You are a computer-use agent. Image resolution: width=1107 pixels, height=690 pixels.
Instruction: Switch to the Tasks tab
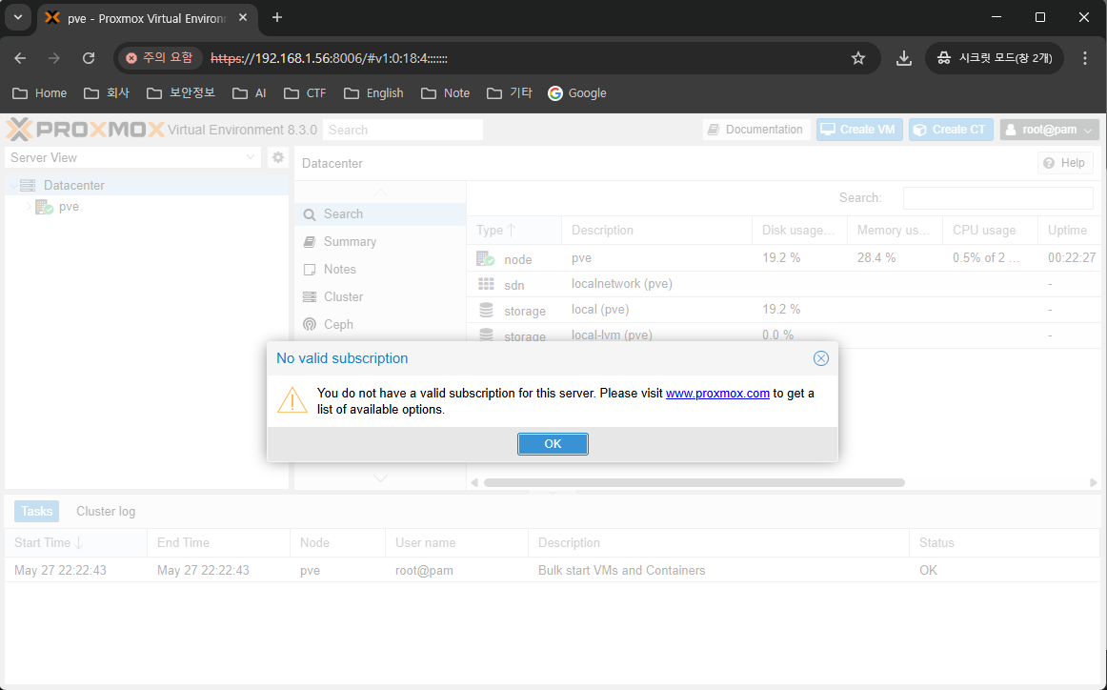click(x=36, y=512)
